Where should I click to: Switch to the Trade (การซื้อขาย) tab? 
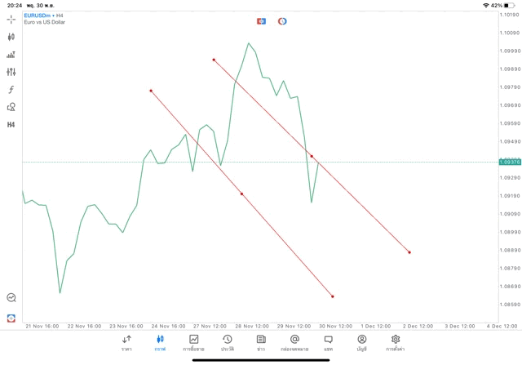tap(193, 343)
